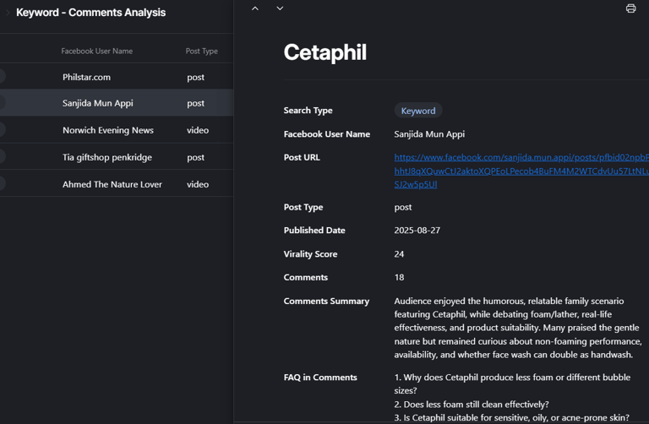649x424 pixels.
Task: Expand the Keyword - Comments Analysis chevron
Action: (8, 13)
